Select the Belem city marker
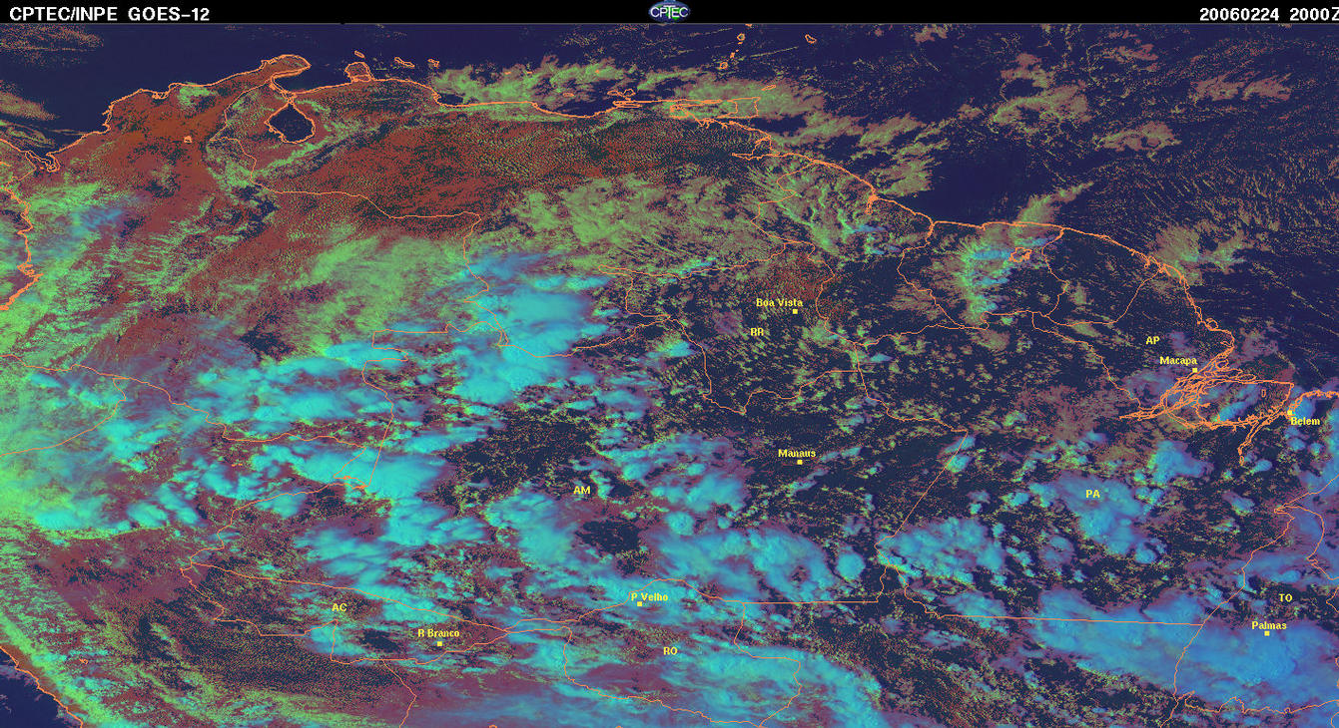This screenshot has height=728, width=1339. click(1289, 413)
